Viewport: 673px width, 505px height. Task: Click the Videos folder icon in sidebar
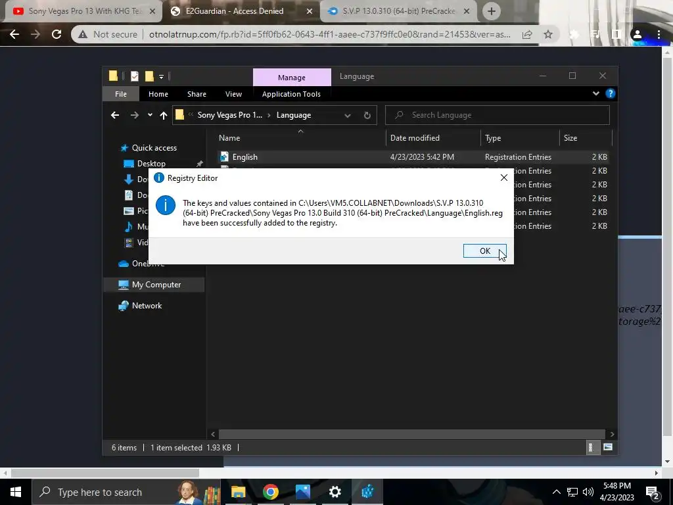click(128, 243)
